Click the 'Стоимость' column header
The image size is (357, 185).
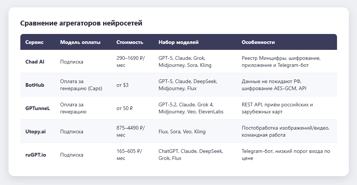coord(130,42)
